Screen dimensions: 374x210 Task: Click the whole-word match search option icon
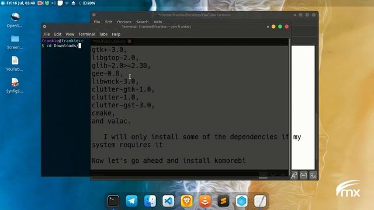303,176
